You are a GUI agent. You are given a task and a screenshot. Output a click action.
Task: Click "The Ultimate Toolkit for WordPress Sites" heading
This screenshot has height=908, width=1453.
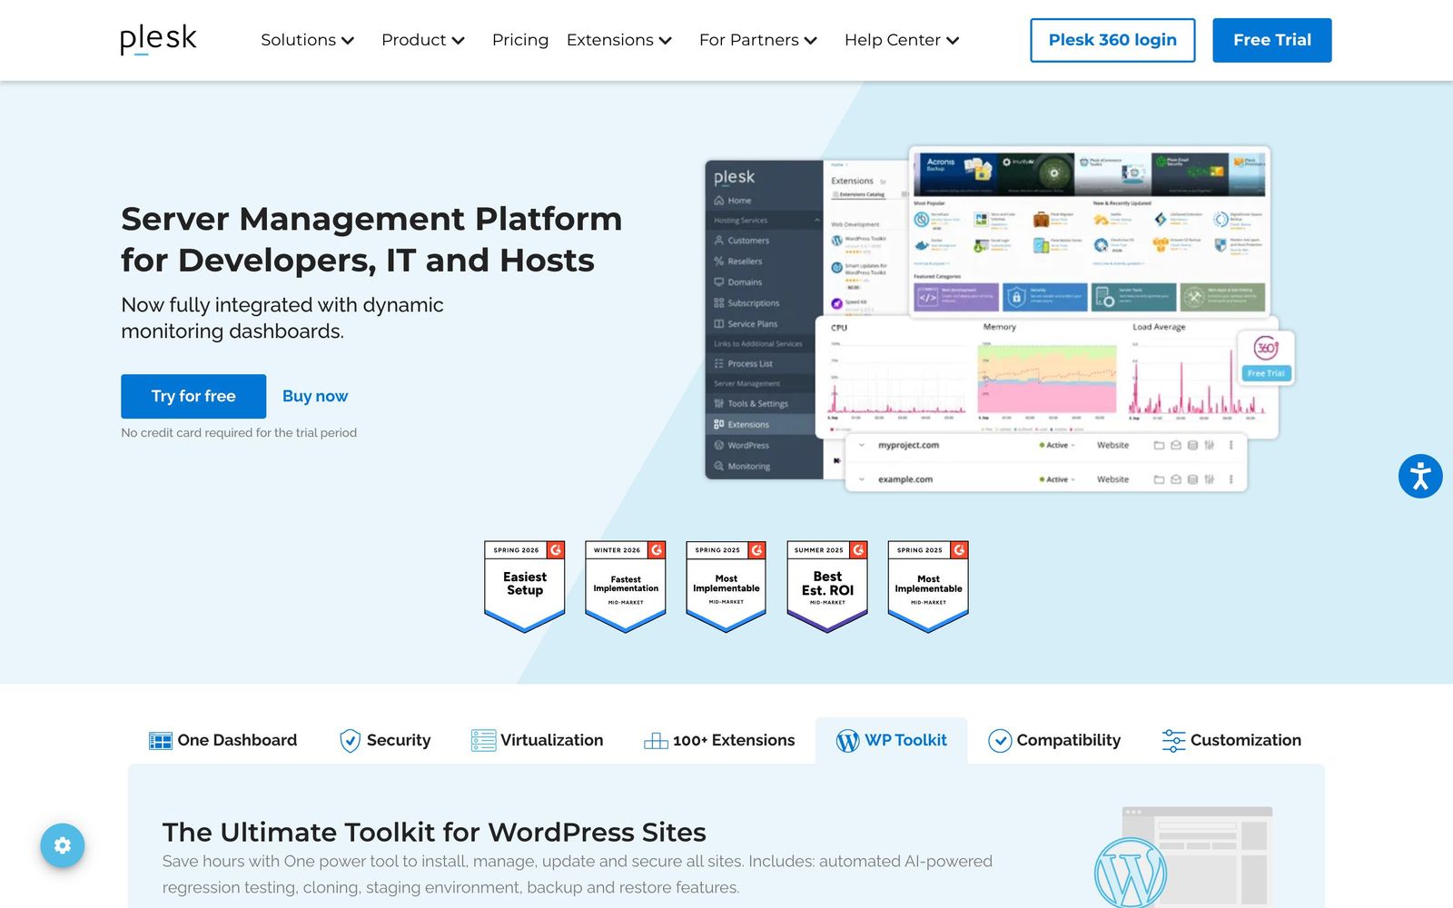point(434,832)
